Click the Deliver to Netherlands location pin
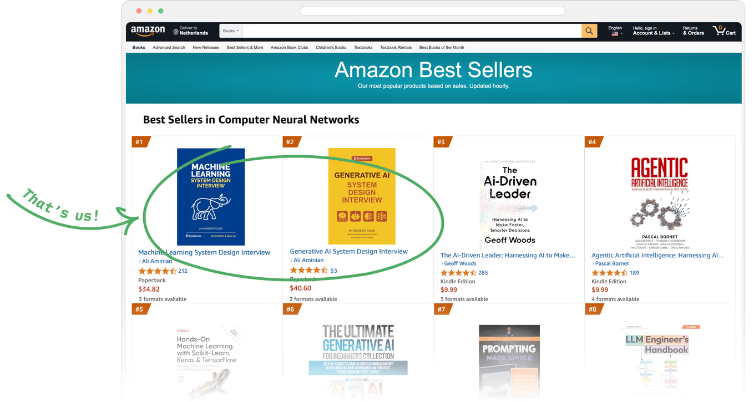 (x=176, y=32)
